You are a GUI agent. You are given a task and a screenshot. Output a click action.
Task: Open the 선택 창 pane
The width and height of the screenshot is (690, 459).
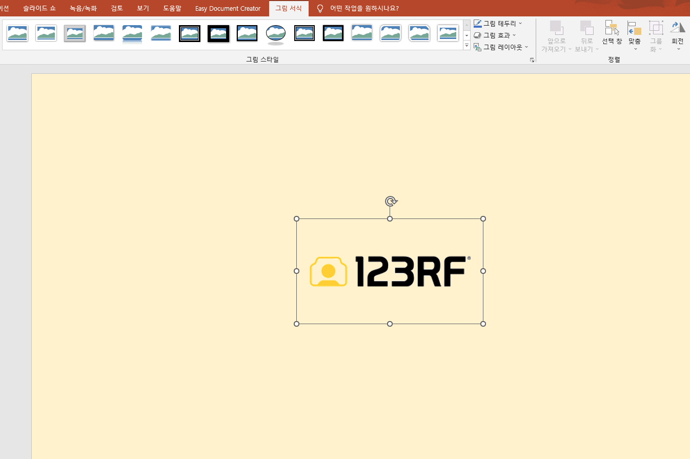pyautogui.click(x=612, y=32)
